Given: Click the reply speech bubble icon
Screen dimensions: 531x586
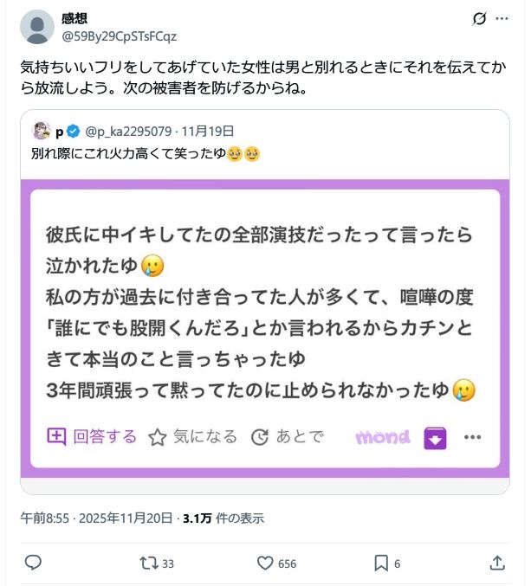Looking at the screenshot, I should (x=33, y=563).
